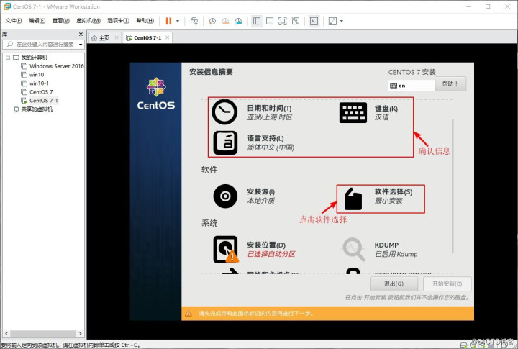Click the installer vertical scrollbar
The image size is (518, 349).
(453, 186)
